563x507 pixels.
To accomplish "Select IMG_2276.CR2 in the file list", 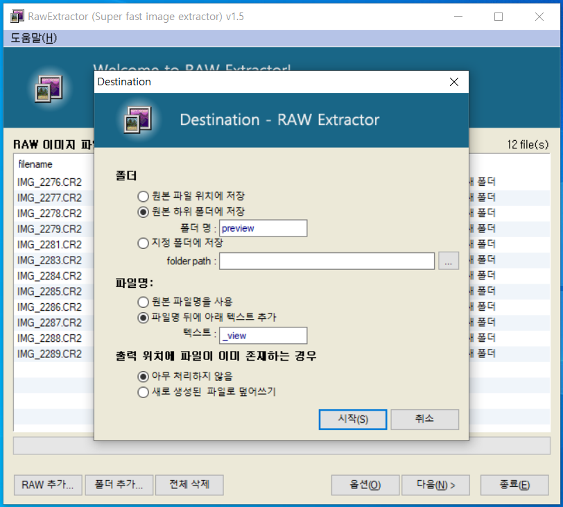I will click(49, 182).
